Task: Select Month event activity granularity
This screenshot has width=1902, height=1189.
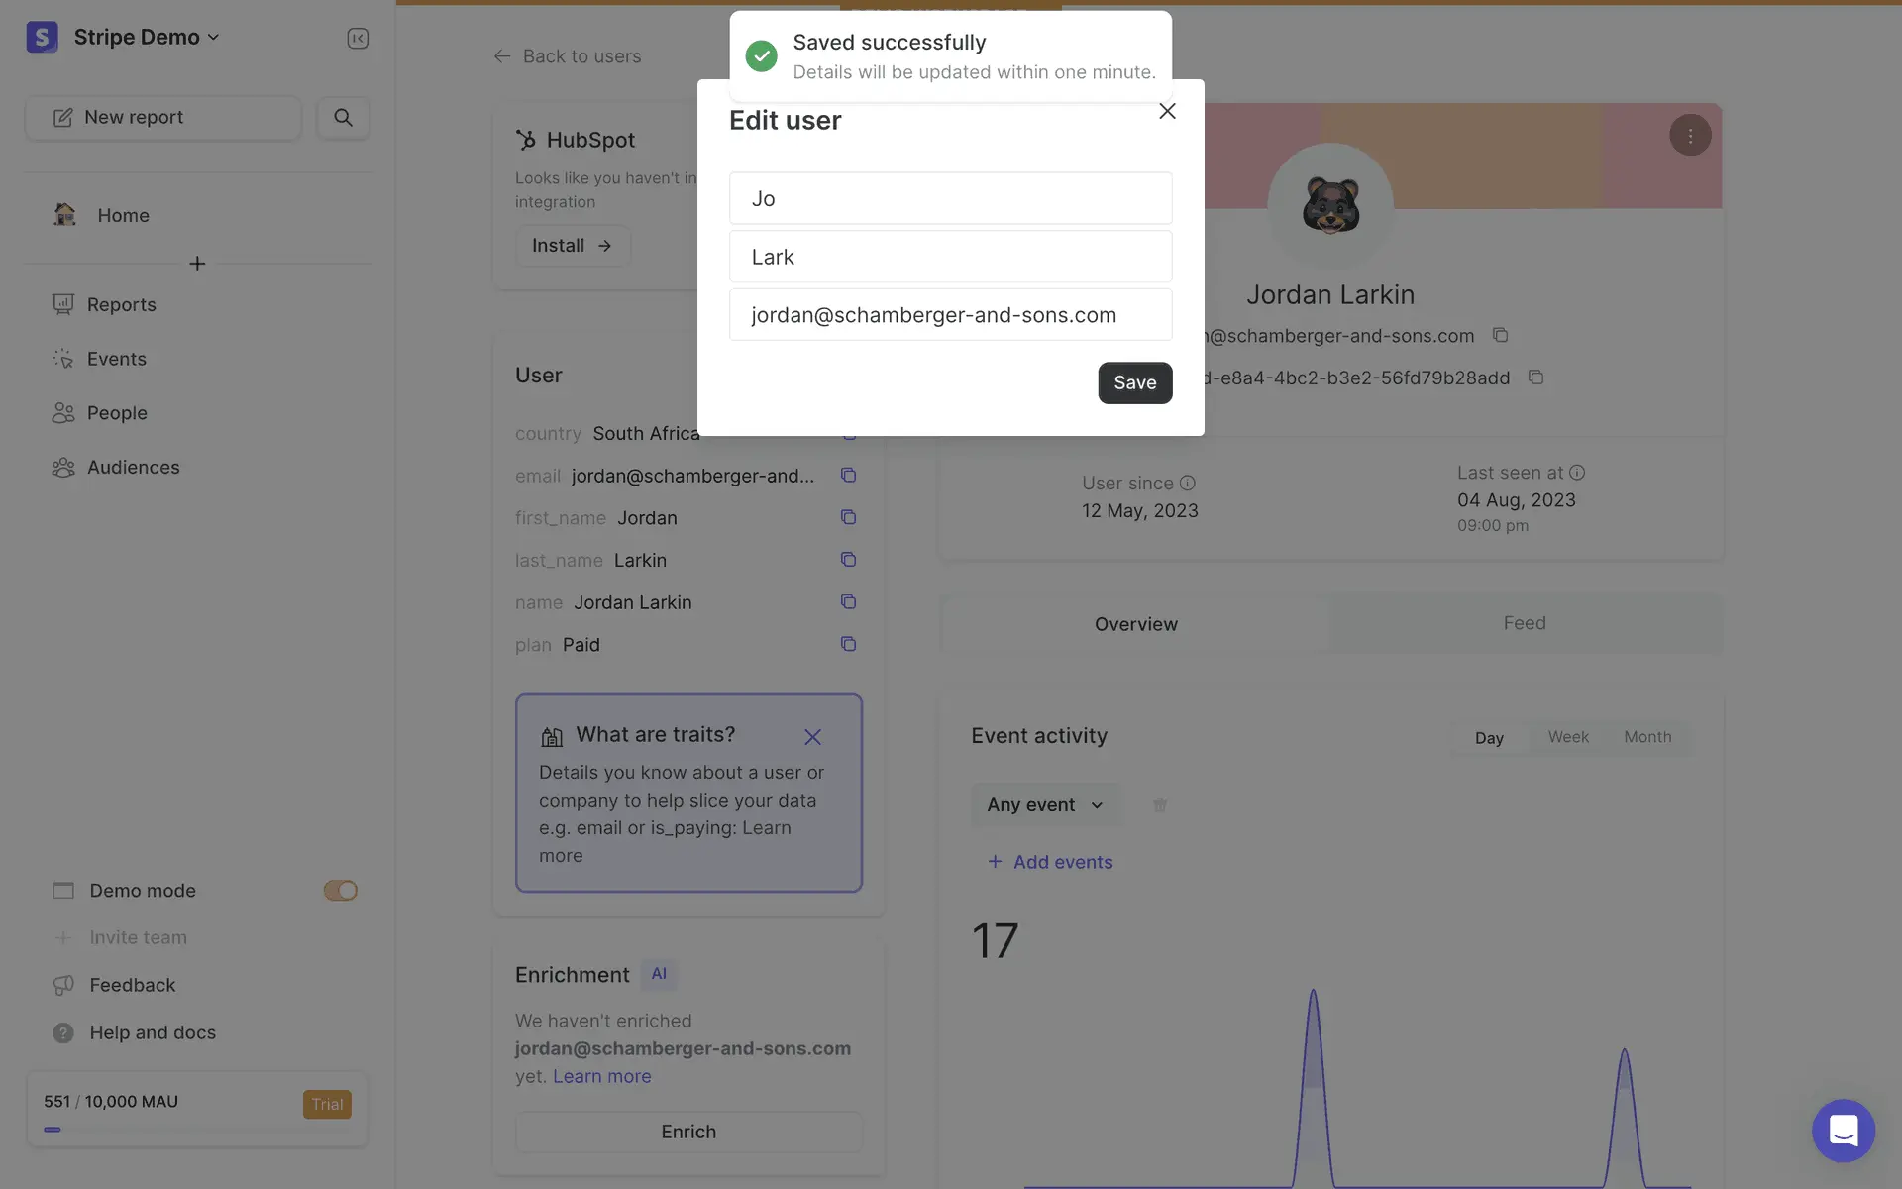Action: (x=1647, y=737)
